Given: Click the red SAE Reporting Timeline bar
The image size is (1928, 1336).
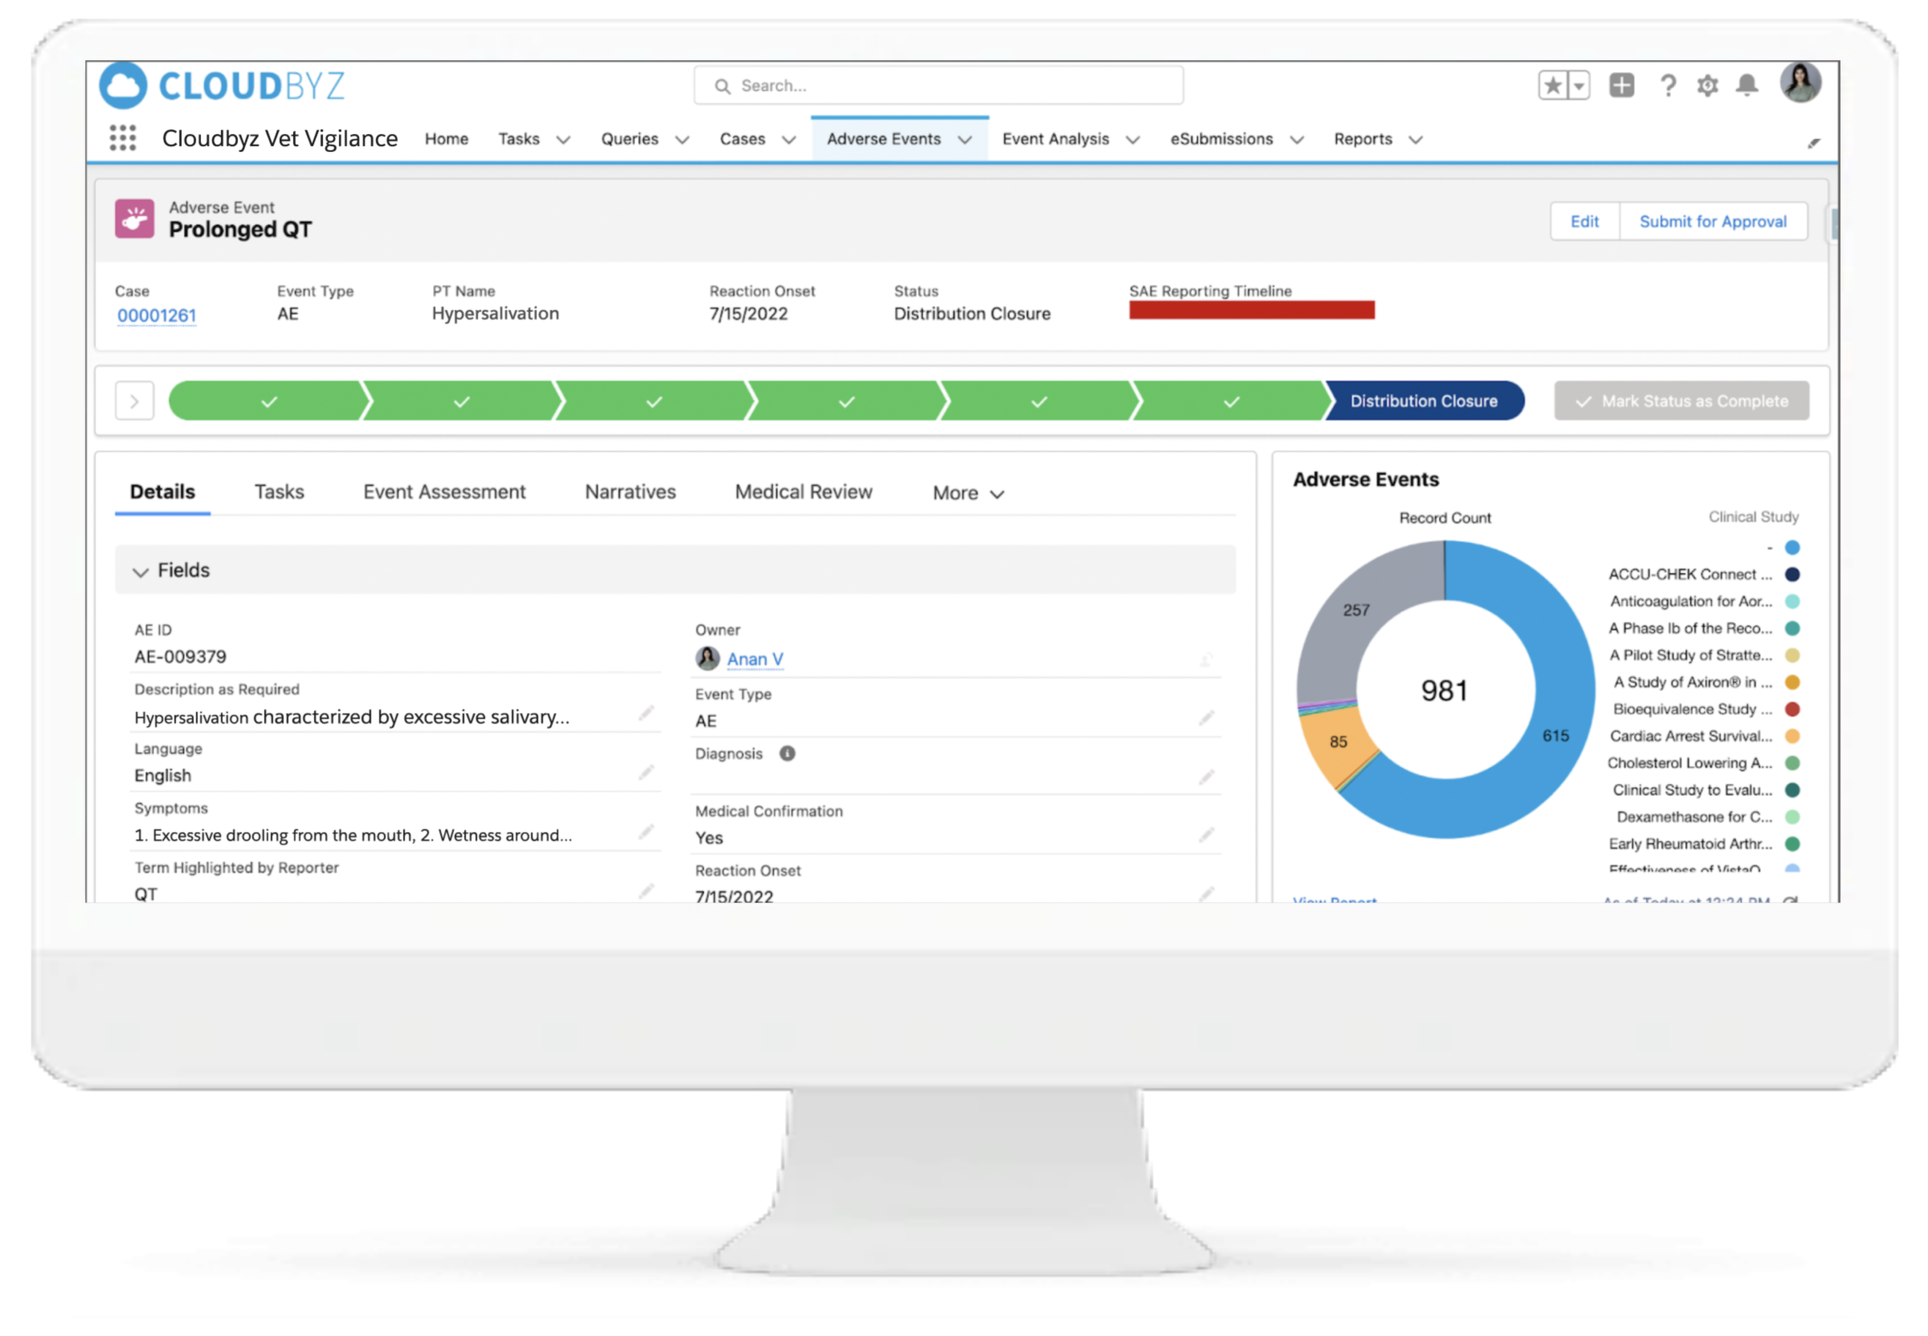Looking at the screenshot, I should pyautogui.click(x=1251, y=311).
